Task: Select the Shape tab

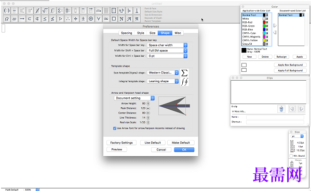Action: (x=165, y=33)
